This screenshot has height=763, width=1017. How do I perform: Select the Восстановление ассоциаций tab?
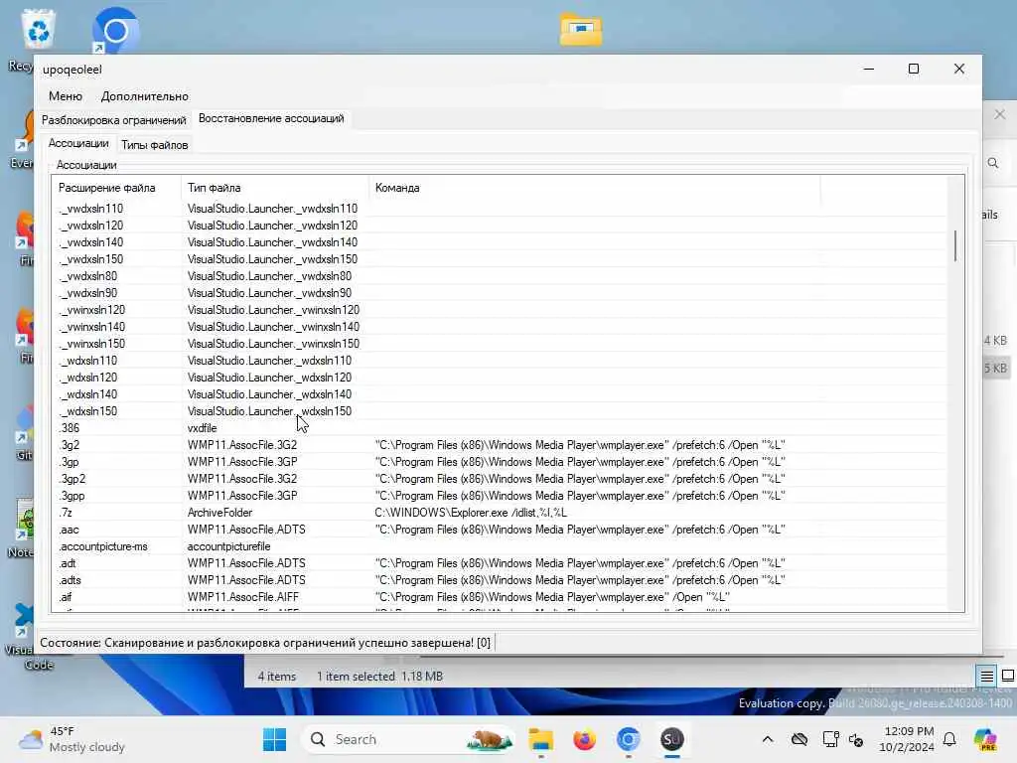click(x=271, y=118)
